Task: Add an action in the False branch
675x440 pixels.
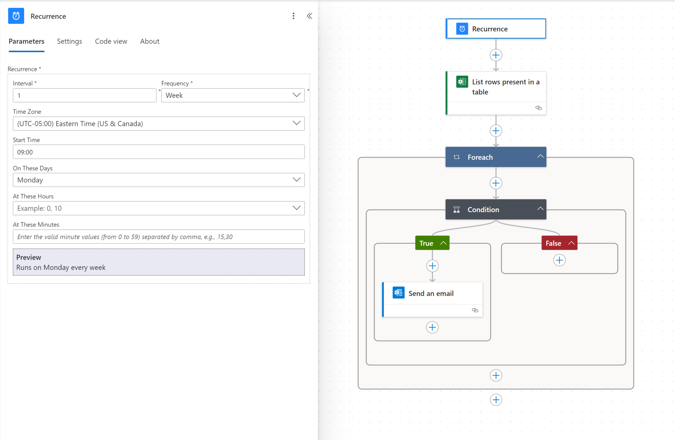Action: (x=559, y=260)
